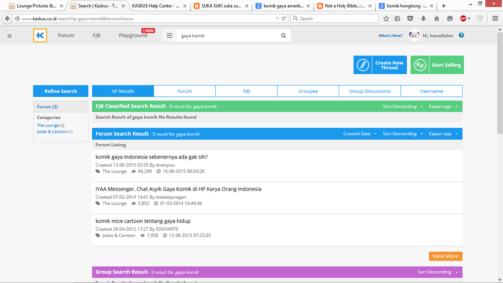Image resolution: width=503 pixels, height=283 pixels.
Task: Click the browser back arrow button
Action: (7, 18)
